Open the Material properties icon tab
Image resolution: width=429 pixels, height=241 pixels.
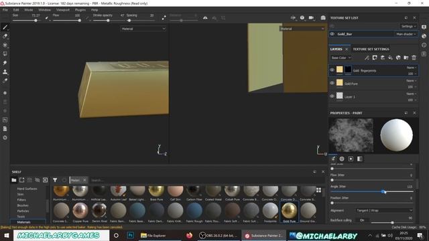click(359, 159)
